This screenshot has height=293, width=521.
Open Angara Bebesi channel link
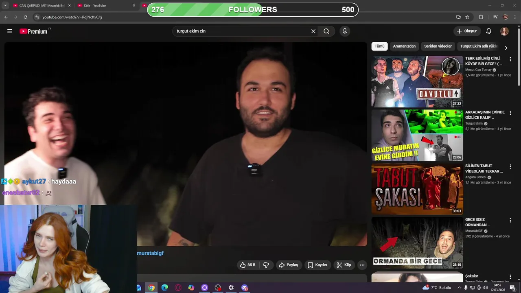[477, 177]
